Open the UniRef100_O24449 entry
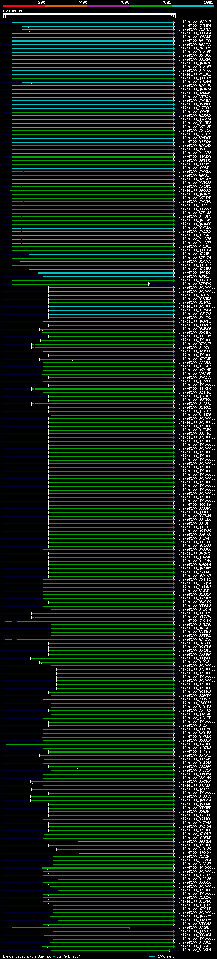This screenshot has height=959, width=217. pos(195,93)
